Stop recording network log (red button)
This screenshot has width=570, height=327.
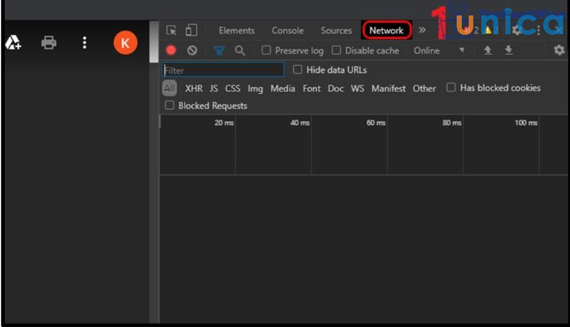[171, 50]
